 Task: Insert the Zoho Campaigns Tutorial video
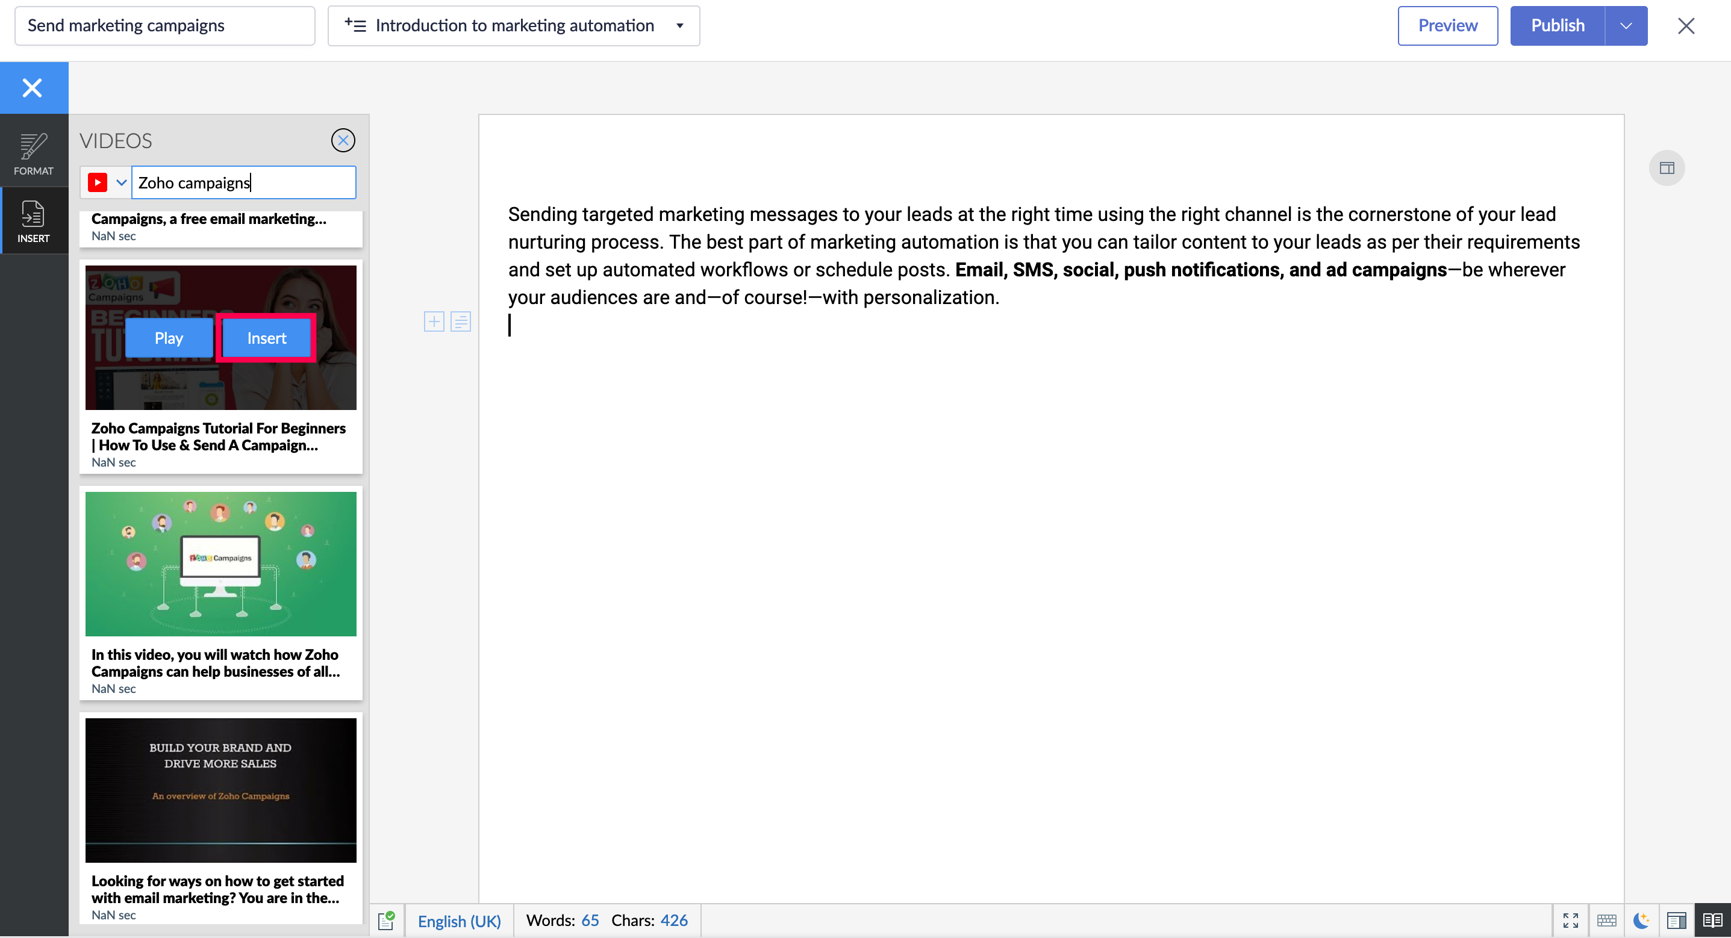266,338
